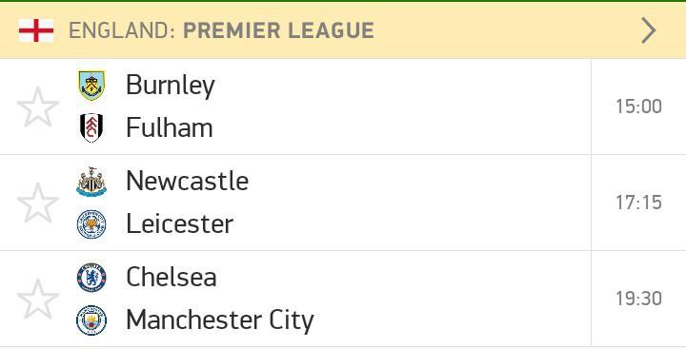The height and width of the screenshot is (349, 686).
Task: Click the England flag icon
Action: [x=36, y=30]
